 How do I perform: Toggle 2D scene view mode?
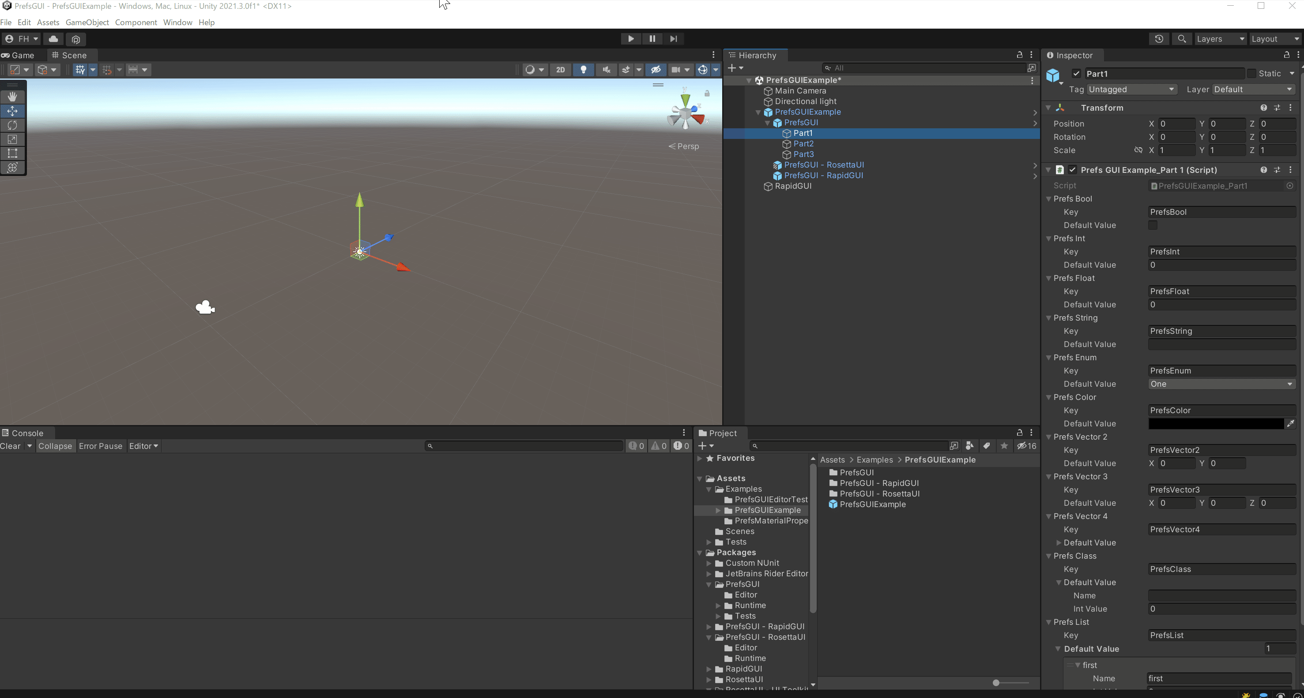click(560, 70)
